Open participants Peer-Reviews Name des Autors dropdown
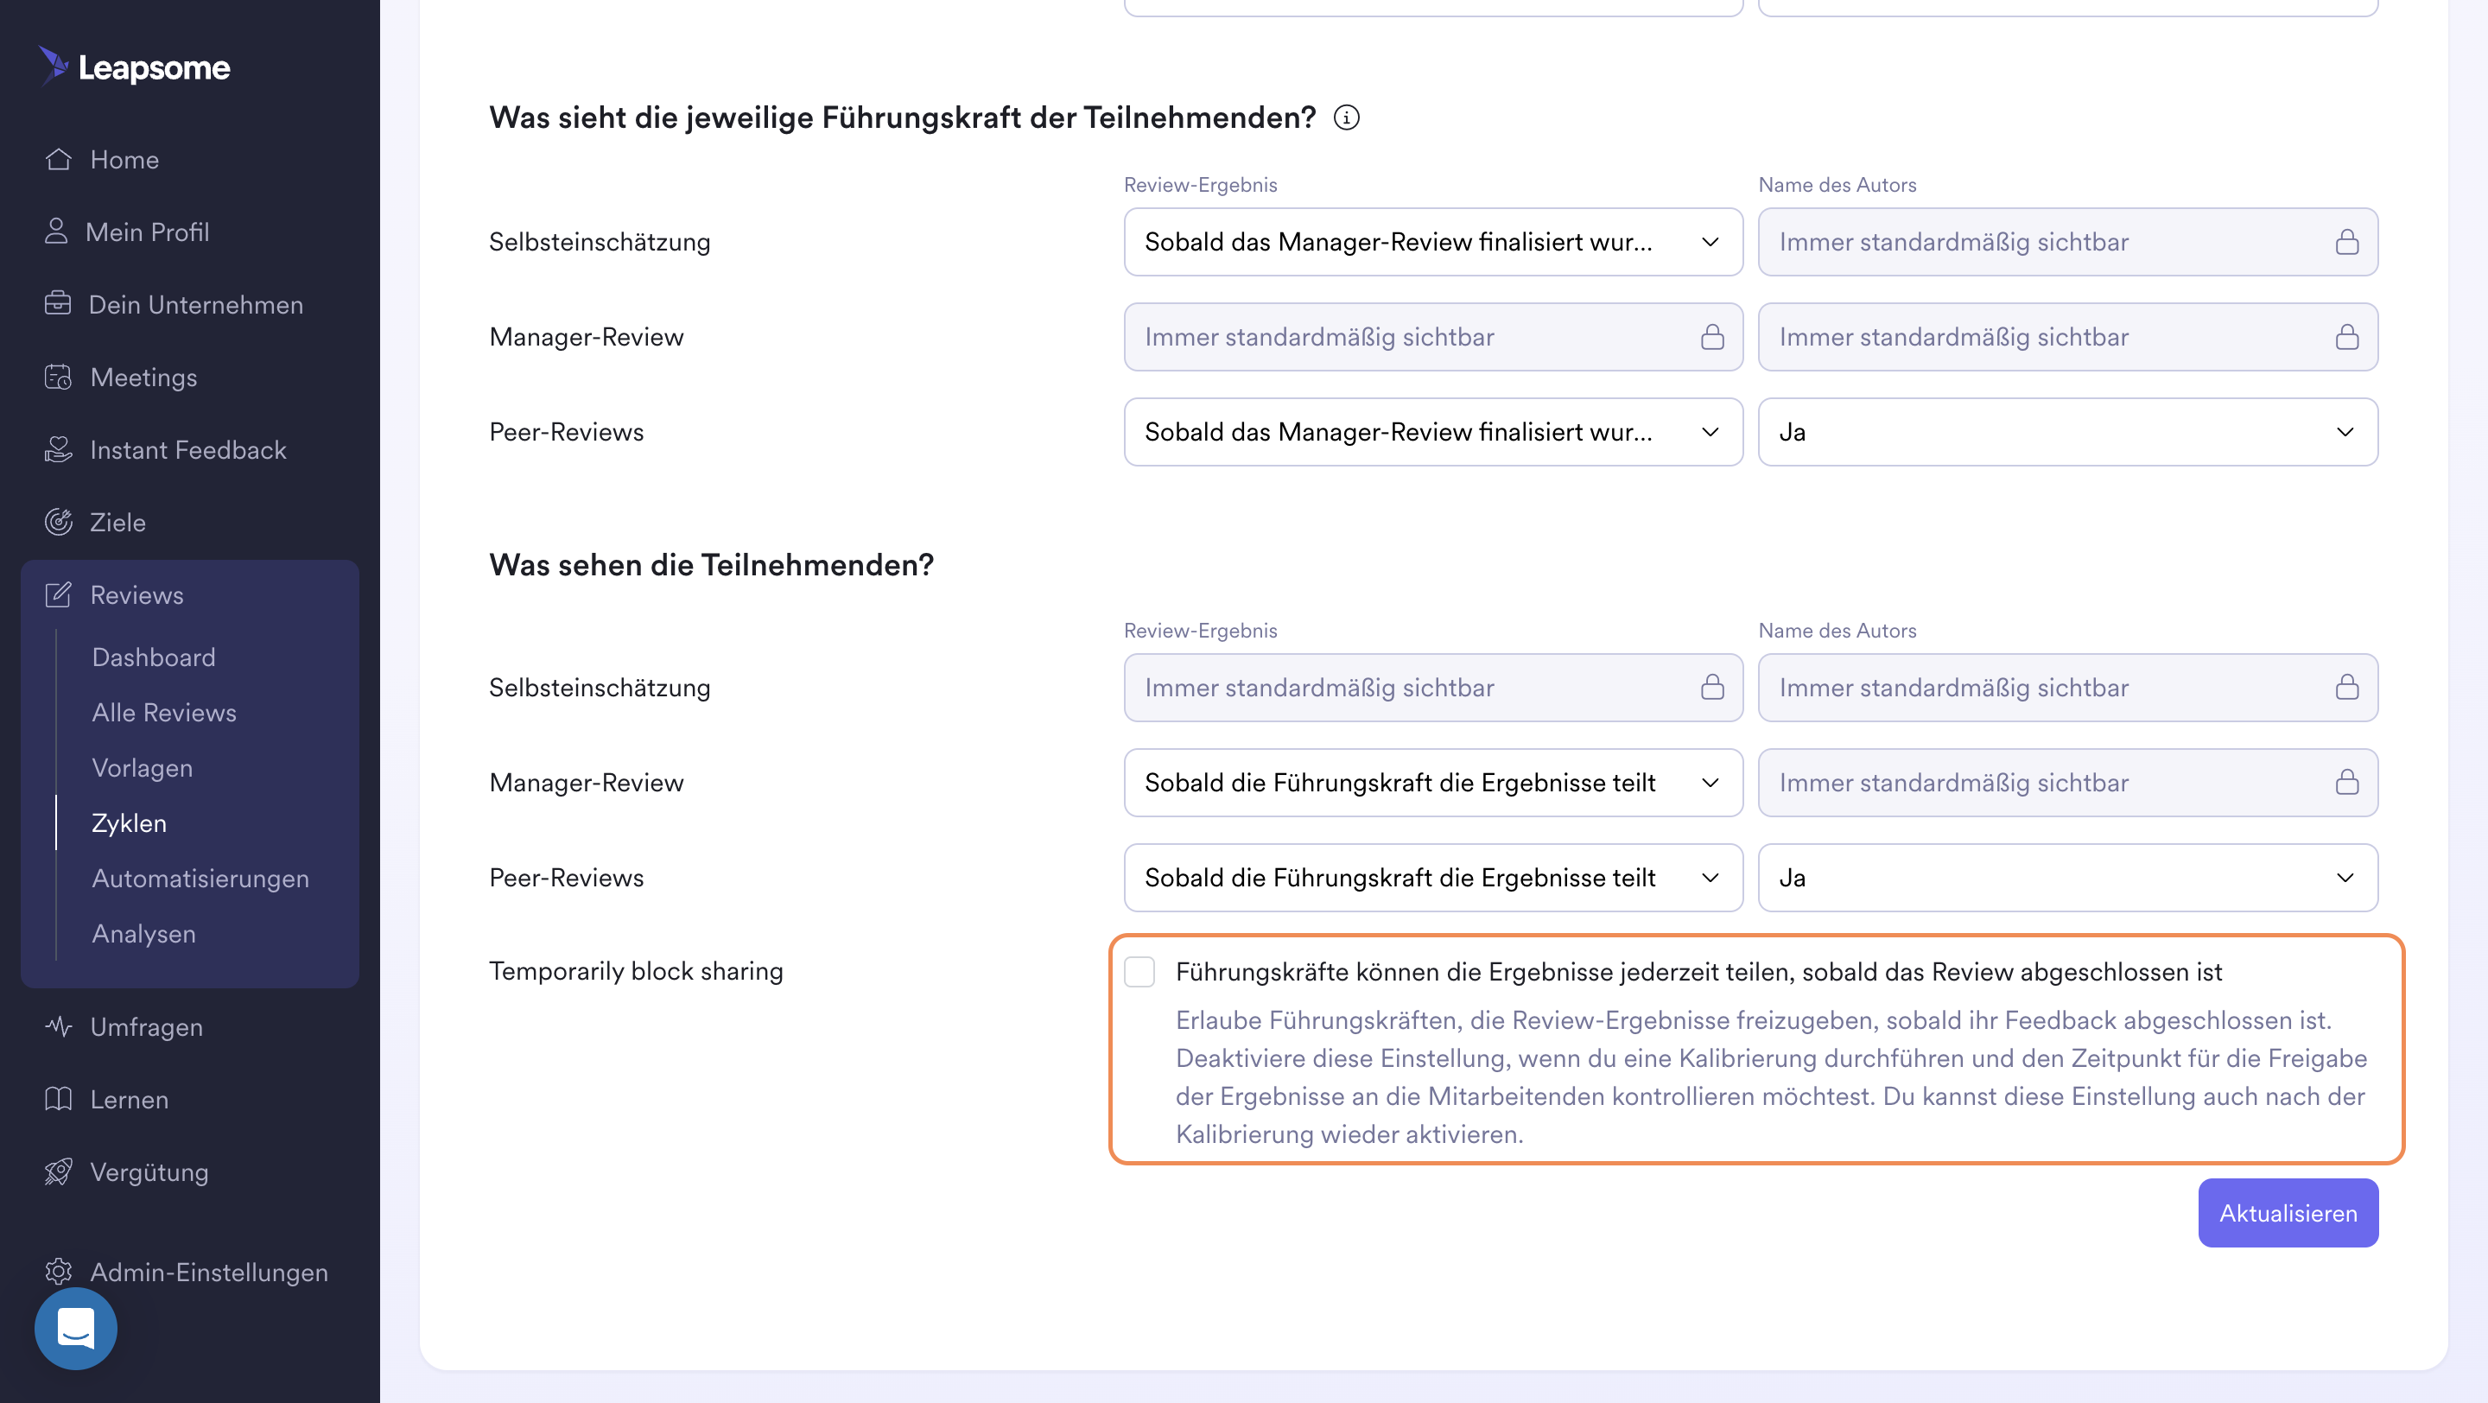Screen dimensions: 2488x1403 tap(2068, 878)
